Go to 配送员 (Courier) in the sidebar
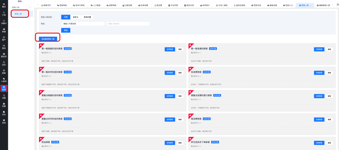The width and height of the screenshot is (339, 150). point(4,55)
